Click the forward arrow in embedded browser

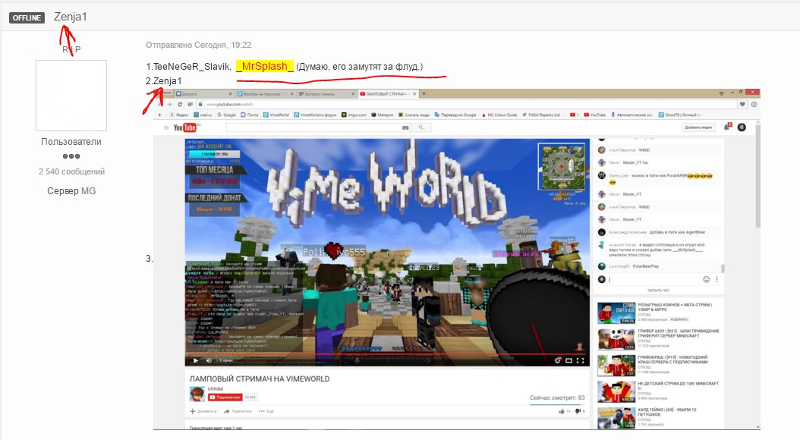point(169,104)
